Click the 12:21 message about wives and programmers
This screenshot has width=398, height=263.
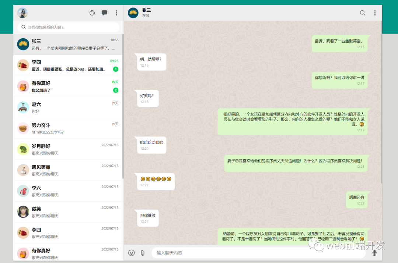pyautogui.click(x=296, y=163)
